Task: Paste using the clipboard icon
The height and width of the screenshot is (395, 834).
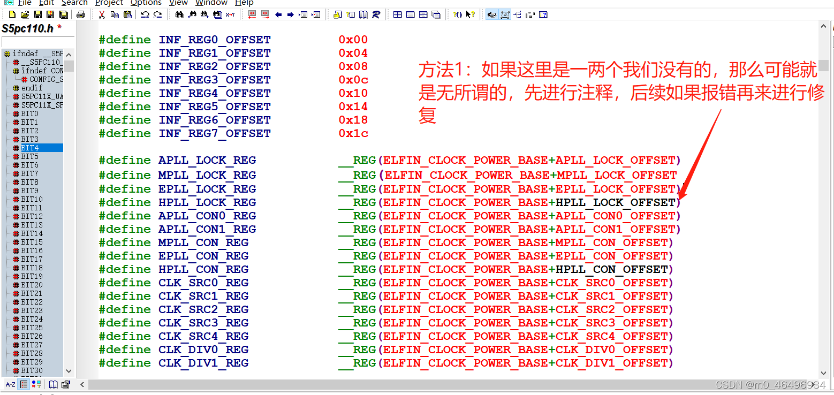Action: [127, 14]
